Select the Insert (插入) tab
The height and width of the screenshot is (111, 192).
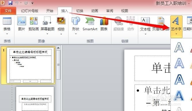point(64,11)
